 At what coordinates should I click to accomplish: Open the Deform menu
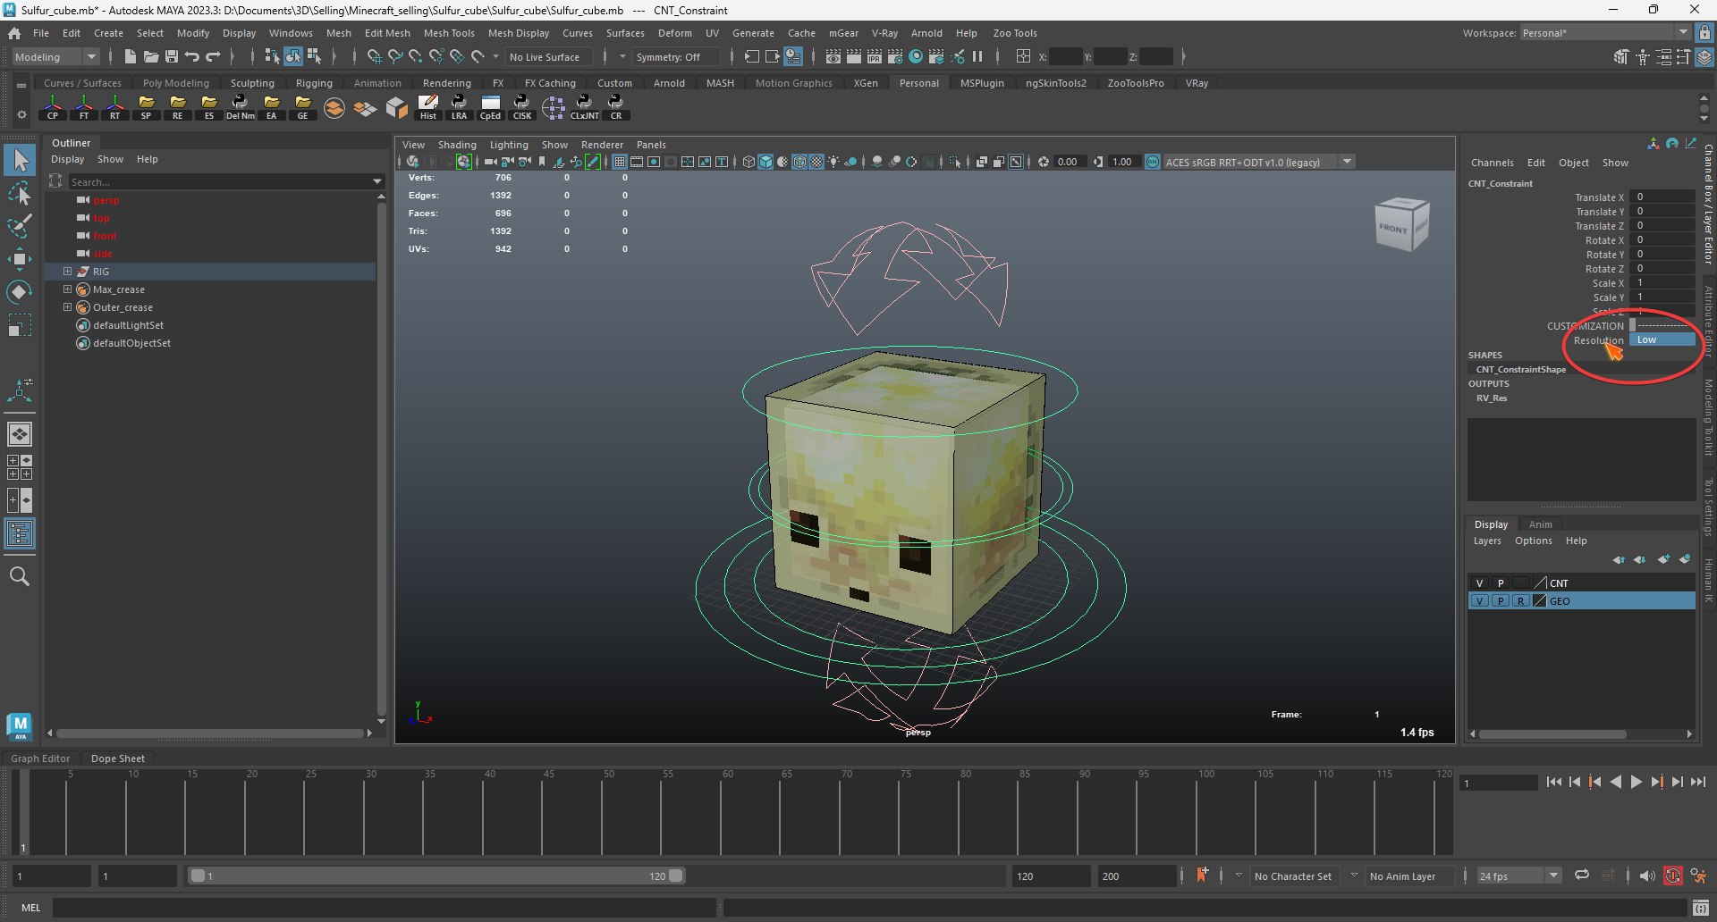(675, 33)
